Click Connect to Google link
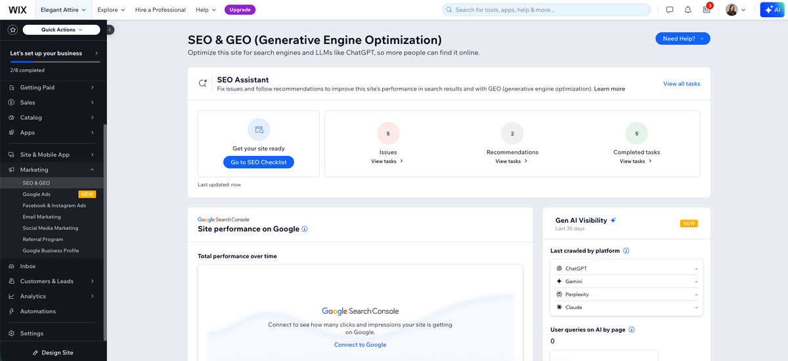788x361 pixels. coord(360,345)
